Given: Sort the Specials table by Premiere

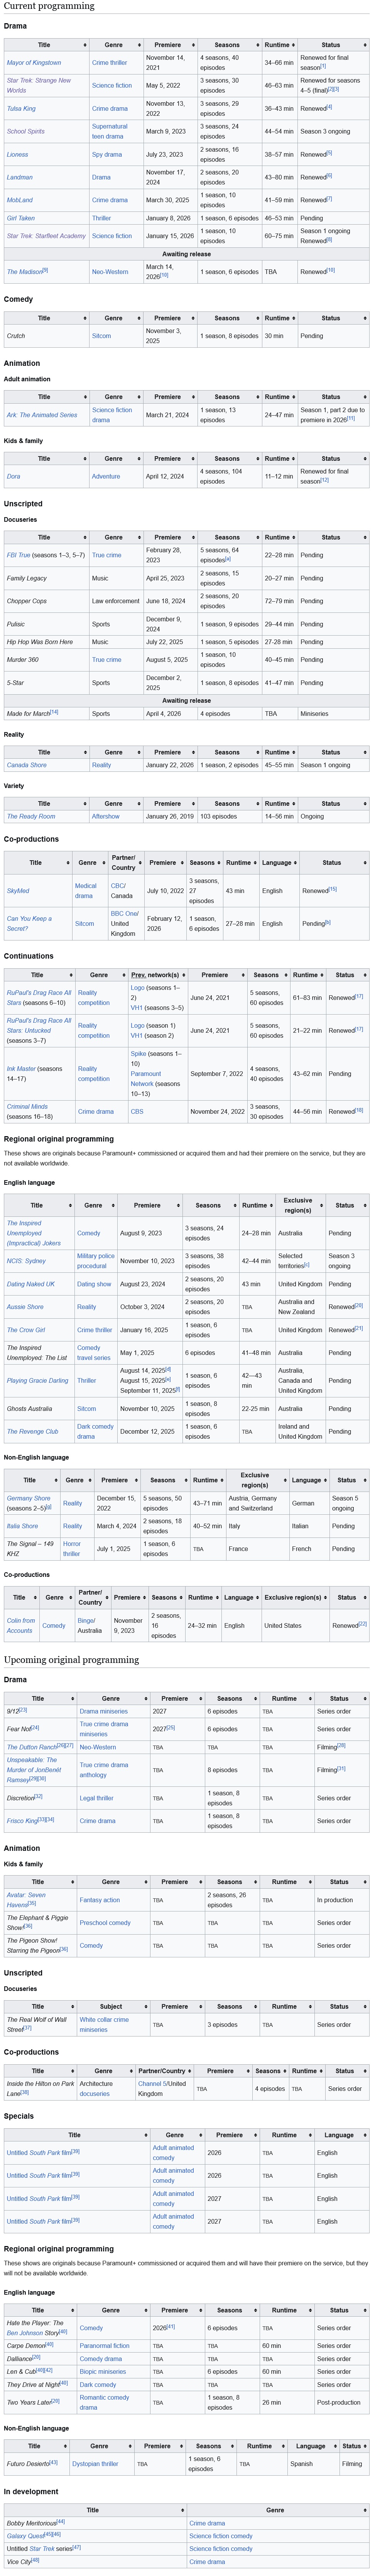Looking at the screenshot, I should point(231,2135).
